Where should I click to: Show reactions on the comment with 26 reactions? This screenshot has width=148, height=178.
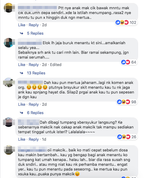127,137
